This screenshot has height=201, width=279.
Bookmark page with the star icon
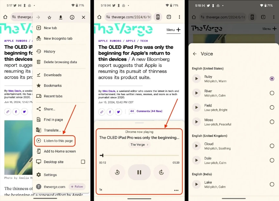tap(49, 17)
